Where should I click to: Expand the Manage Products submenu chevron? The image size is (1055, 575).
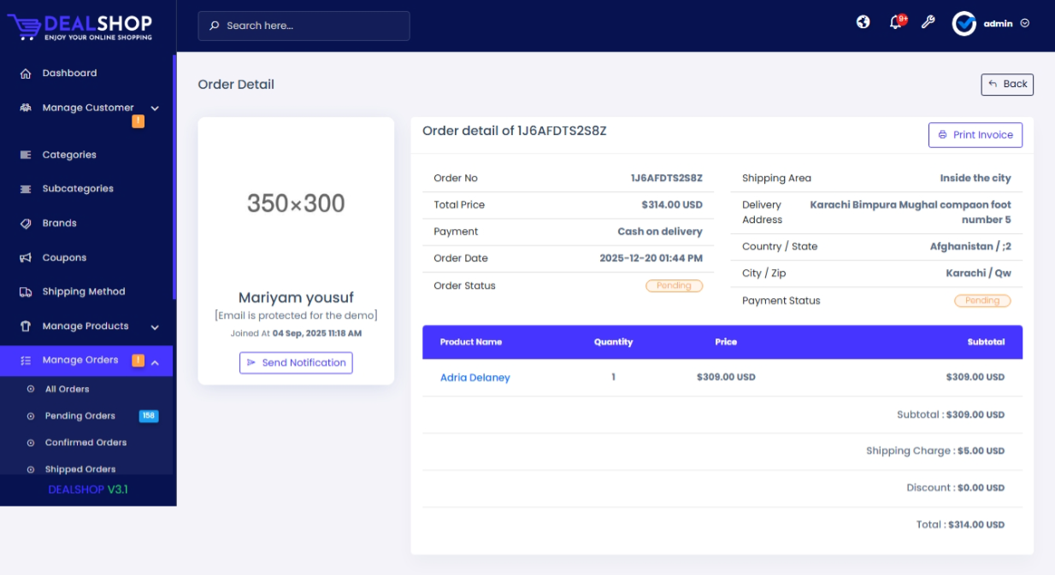[155, 327]
